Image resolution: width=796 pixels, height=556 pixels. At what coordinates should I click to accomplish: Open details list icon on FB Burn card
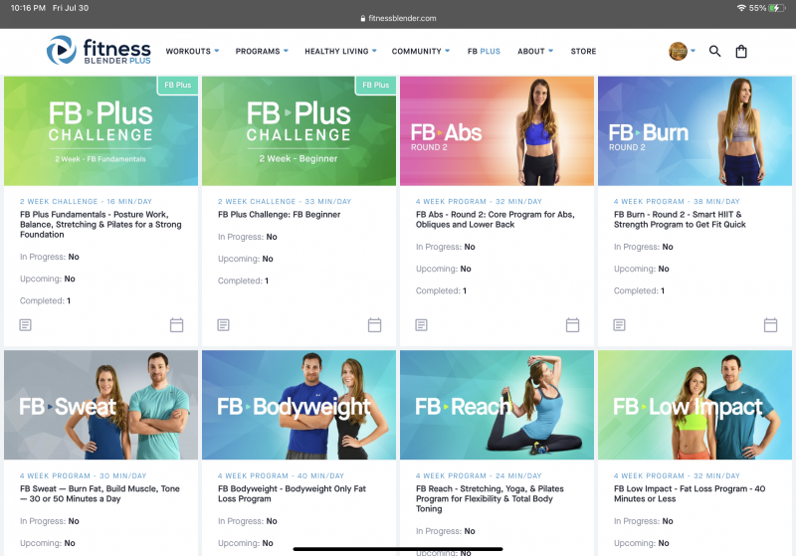click(619, 324)
